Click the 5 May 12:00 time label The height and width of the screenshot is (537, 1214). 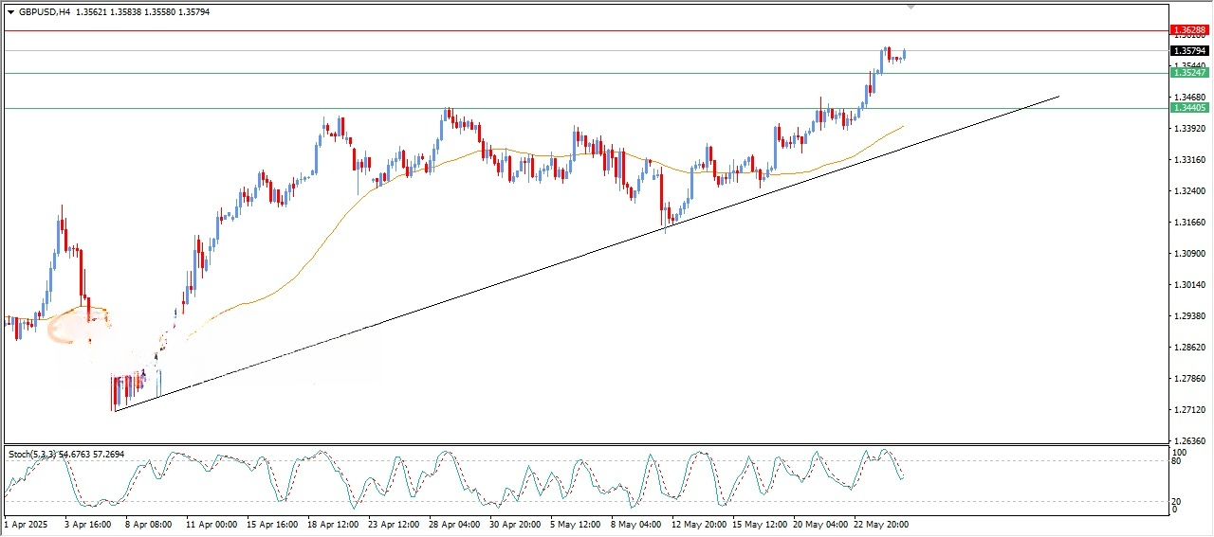tap(576, 524)
